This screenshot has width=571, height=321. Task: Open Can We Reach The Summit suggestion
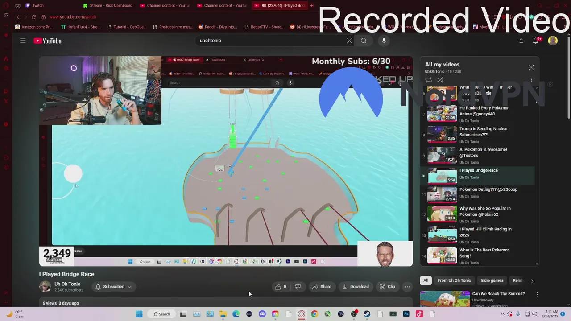(498, 294)
